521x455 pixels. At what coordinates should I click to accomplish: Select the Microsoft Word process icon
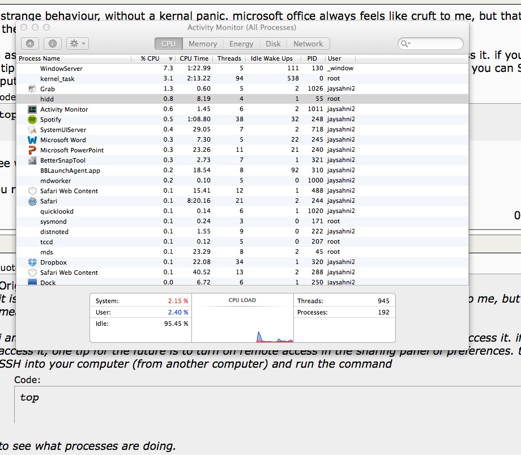pyautogui.click(x=32, y=140)
